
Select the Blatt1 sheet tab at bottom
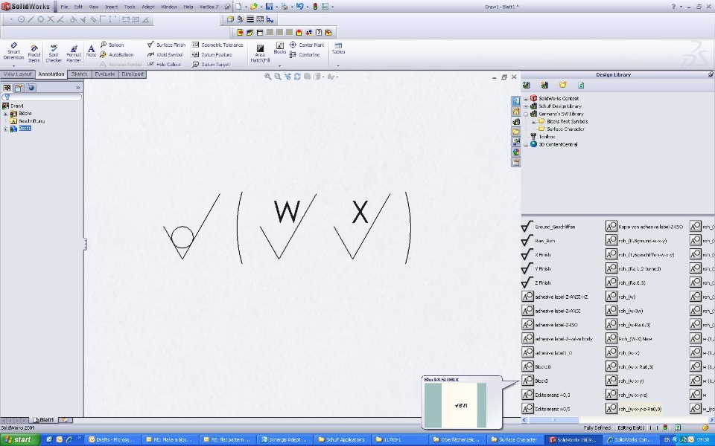pos(44,420)
